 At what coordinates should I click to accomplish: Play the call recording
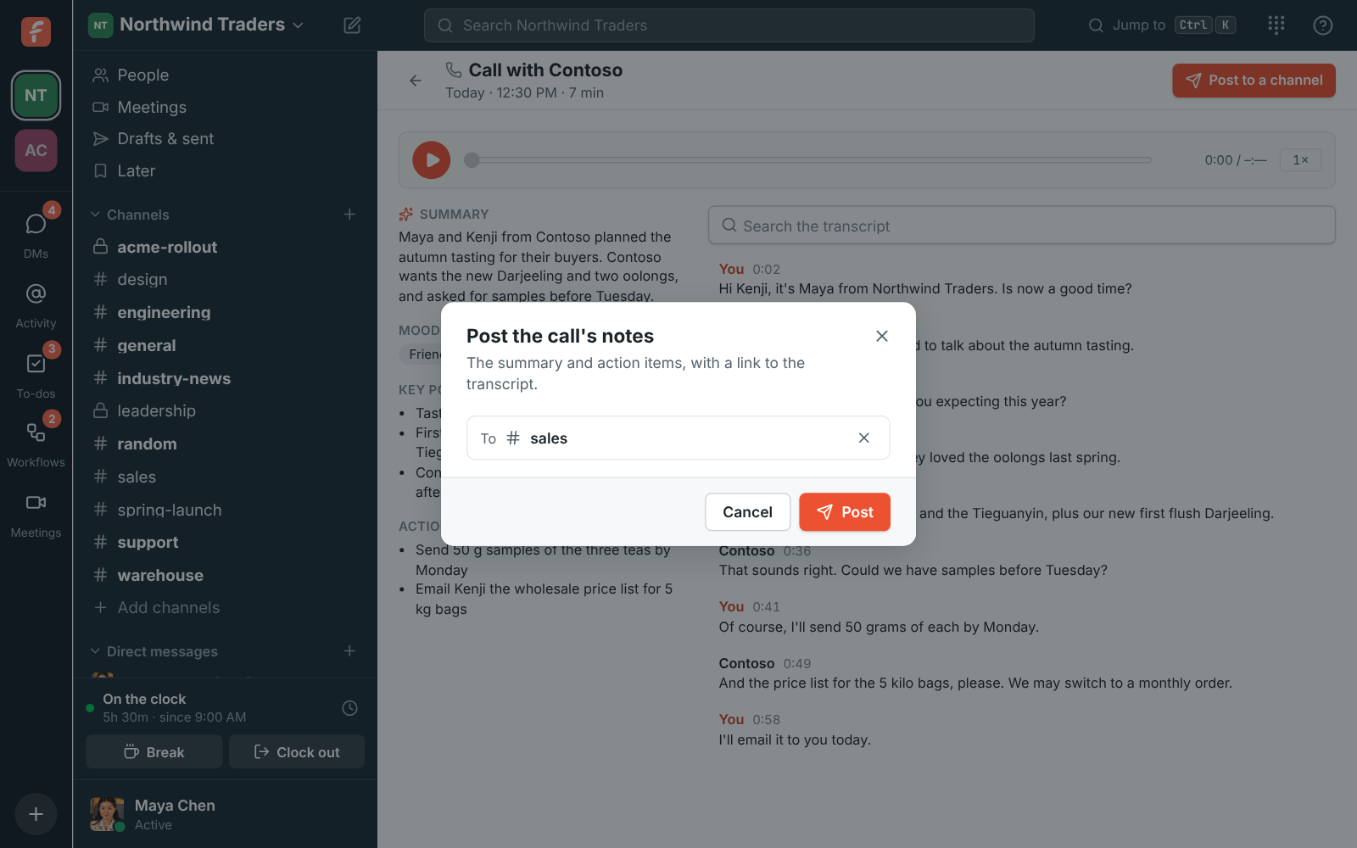(x=431, y=160)
